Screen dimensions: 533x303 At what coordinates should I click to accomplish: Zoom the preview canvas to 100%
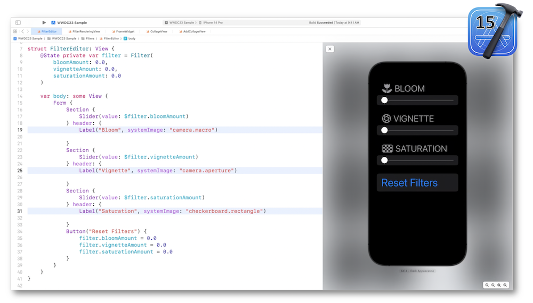(x=493, y=285)
